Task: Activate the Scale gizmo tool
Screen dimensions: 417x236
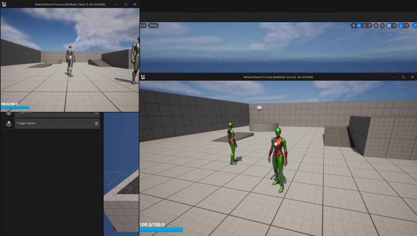Action: pos(369,26)
